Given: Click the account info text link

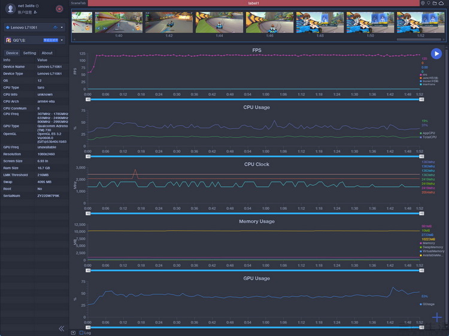Looking at the screenshot, I should pyautogui.click(x=25, y=13).
